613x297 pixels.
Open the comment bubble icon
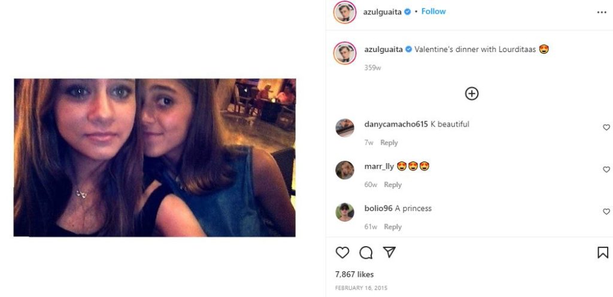pyautogui.click(x=366, y=253)
